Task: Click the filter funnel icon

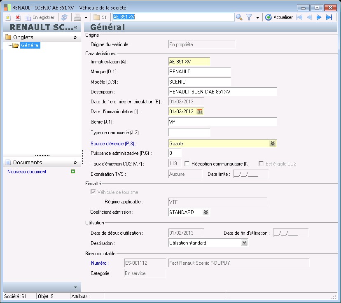Action: click(249, 17)
